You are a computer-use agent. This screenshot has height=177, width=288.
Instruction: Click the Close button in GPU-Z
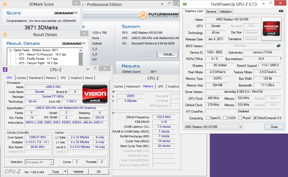(x=274, y=127)
